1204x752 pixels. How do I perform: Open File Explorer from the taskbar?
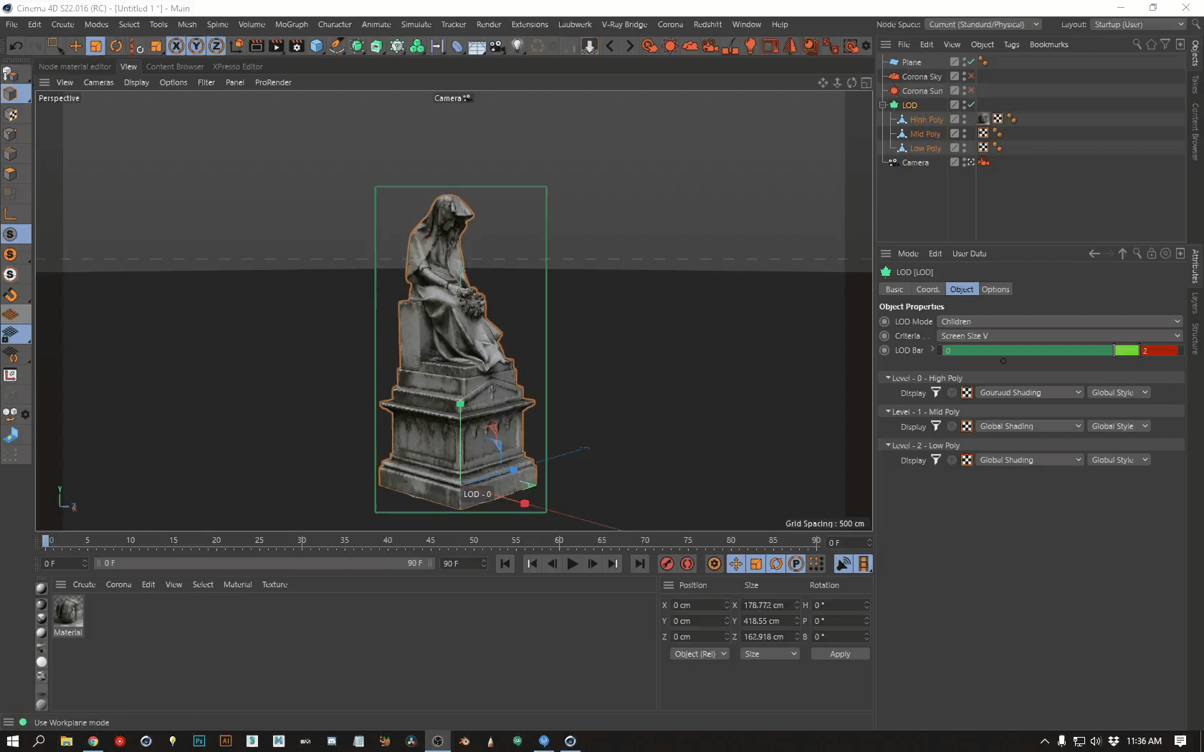[x=66, y=741]
